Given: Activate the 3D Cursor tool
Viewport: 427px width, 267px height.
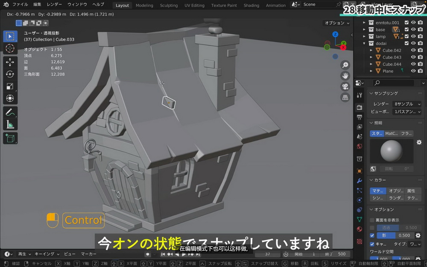Looking at the screenshot, I should pyautogui.click(x=10, y=48).
